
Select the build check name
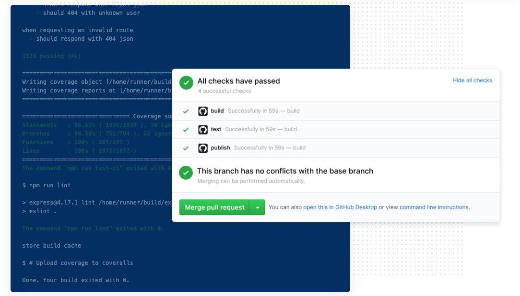tap(217, 111)
